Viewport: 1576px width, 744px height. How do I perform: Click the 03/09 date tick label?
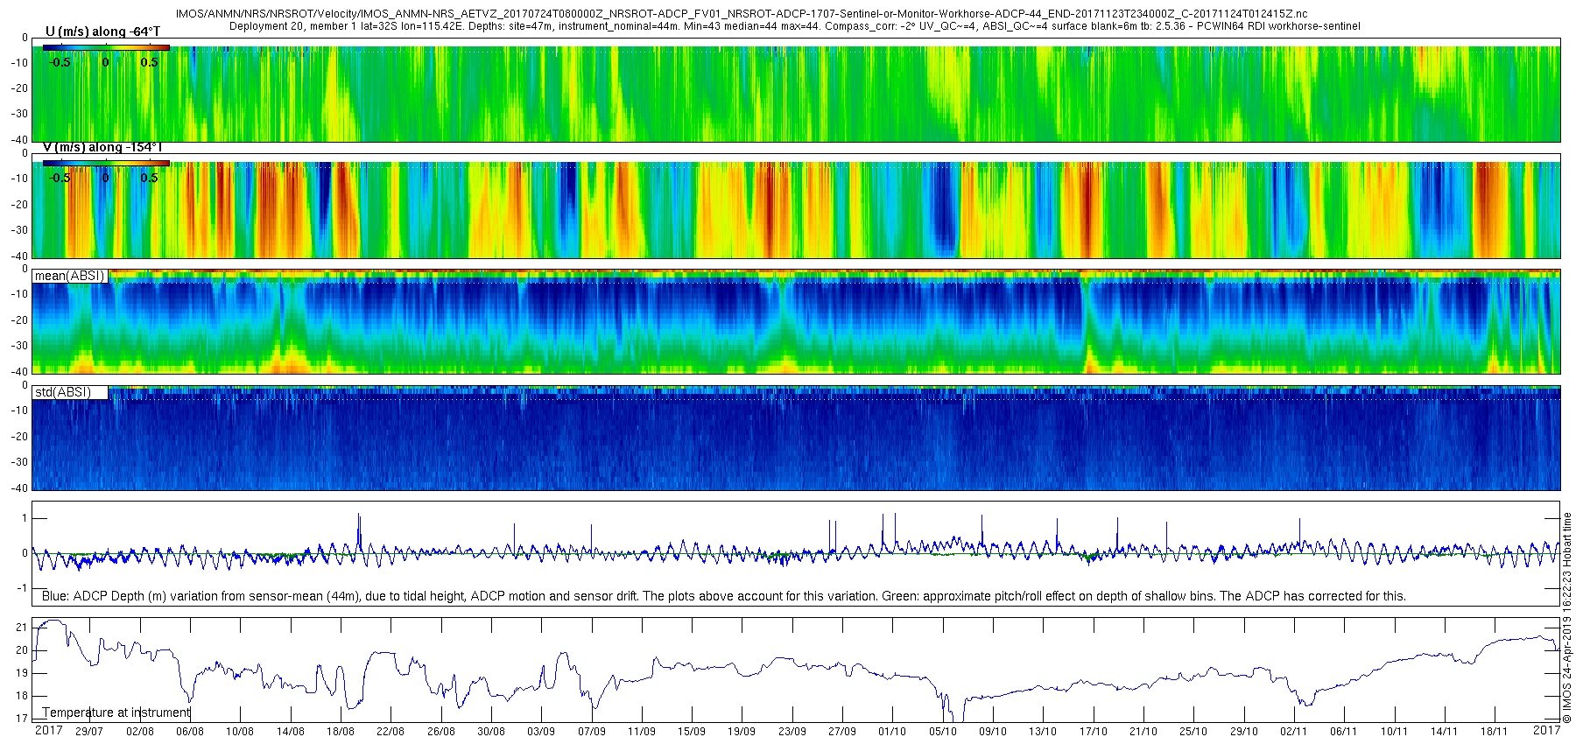[541, 732]
